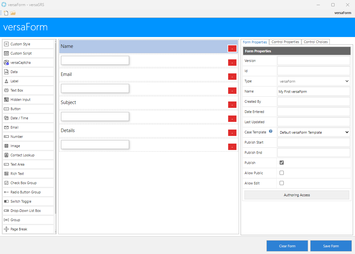Remove the text box under Subject
This screenshot has width=355, height=254.
(232, 119)
